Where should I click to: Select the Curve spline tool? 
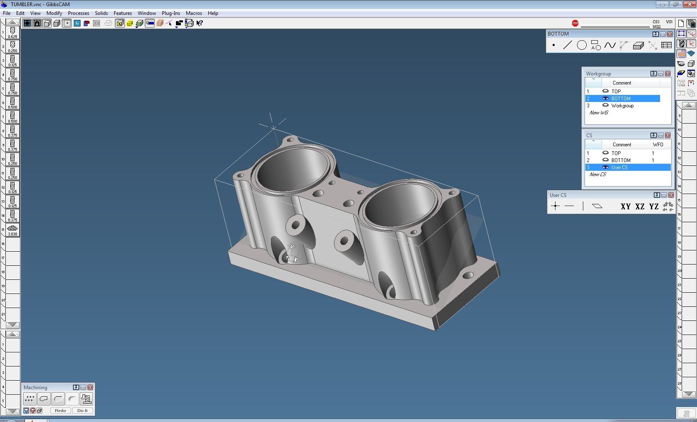[610, 45]
